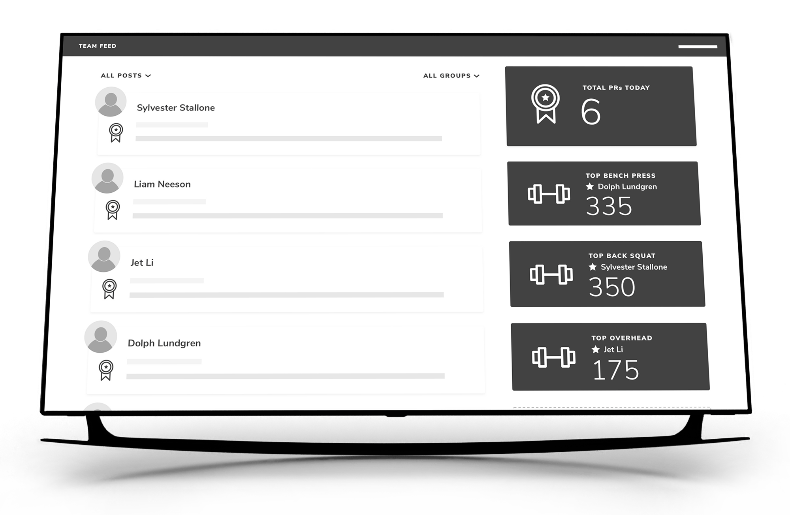Click the barbell icon in Top Overhead card

point(553,357)
